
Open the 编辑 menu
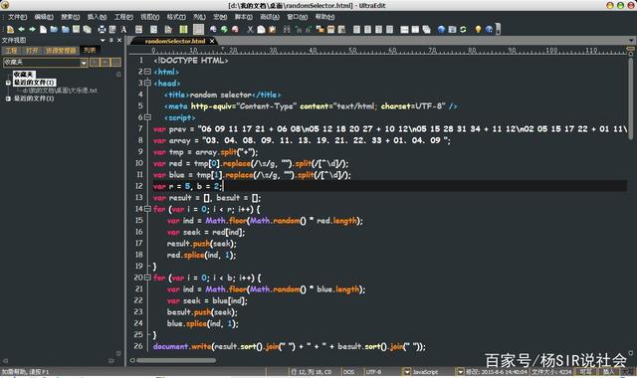click(x=44, y=17)
